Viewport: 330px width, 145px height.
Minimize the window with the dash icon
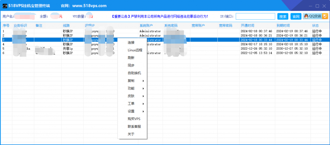click(x=311, y=6)
